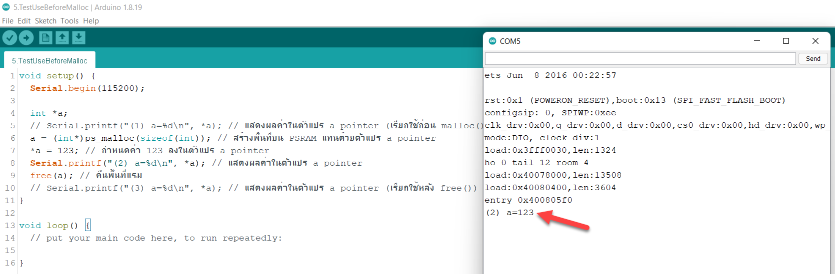Click the ps_malloc(sizeof(int)) code line
Image resolution: width=835 pixels, height=274 pixels.
232,138
